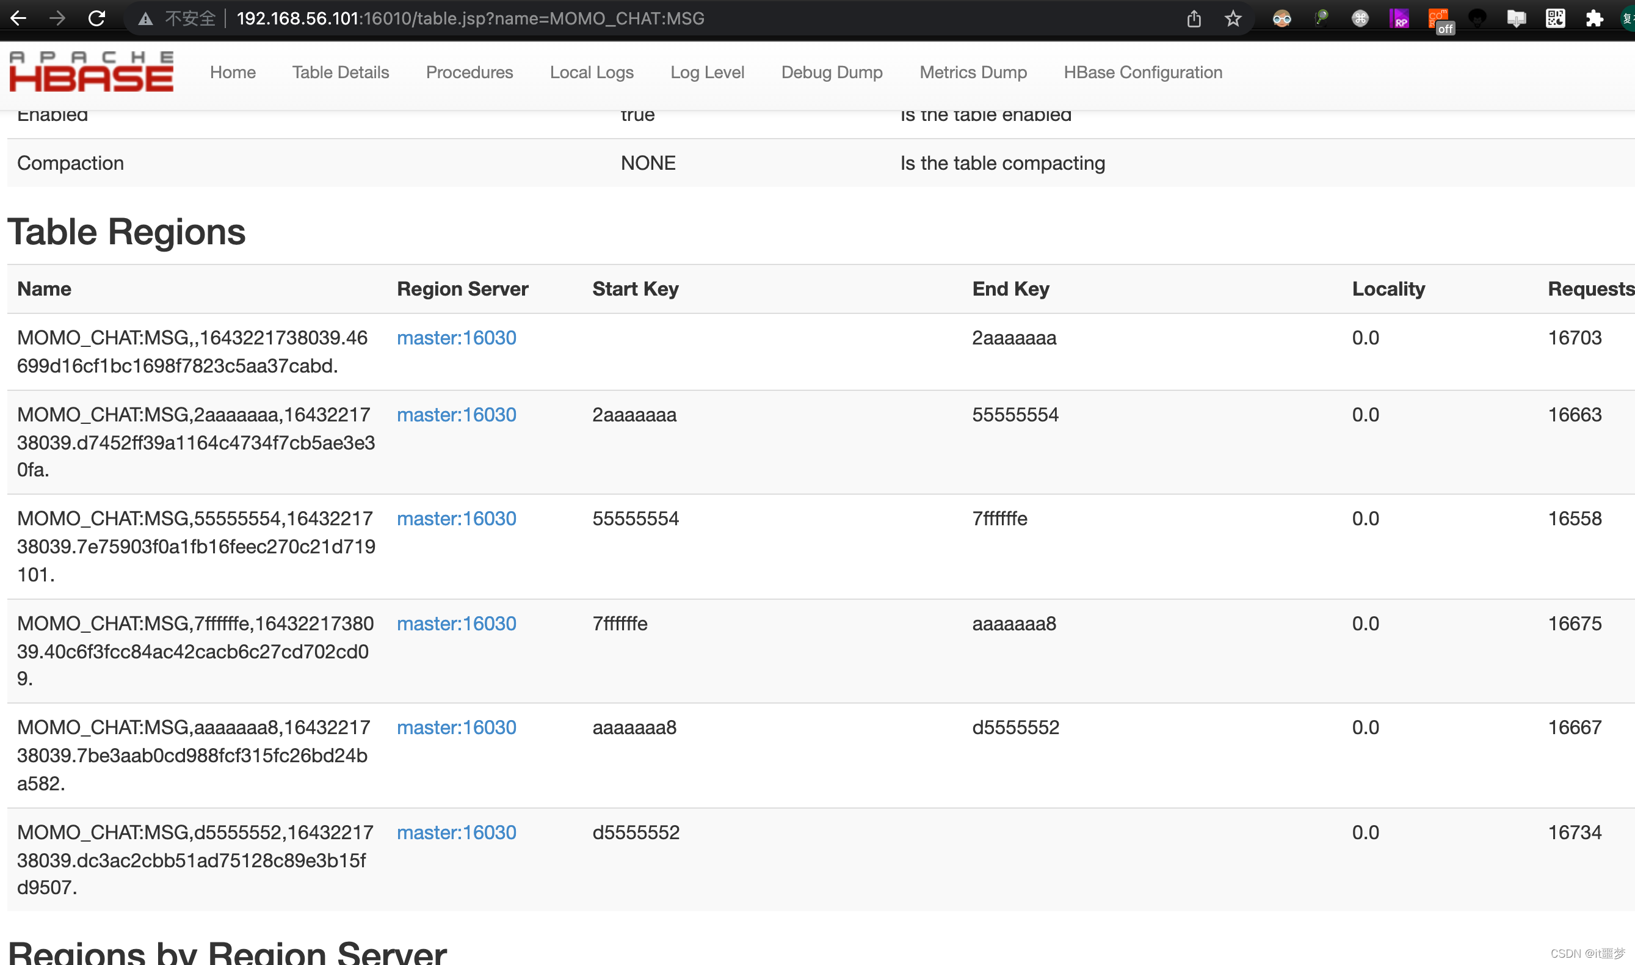This screenshot has height=965, width=1635.
Task: Click end key value d5555552
Action: (x=1015, y=727)
